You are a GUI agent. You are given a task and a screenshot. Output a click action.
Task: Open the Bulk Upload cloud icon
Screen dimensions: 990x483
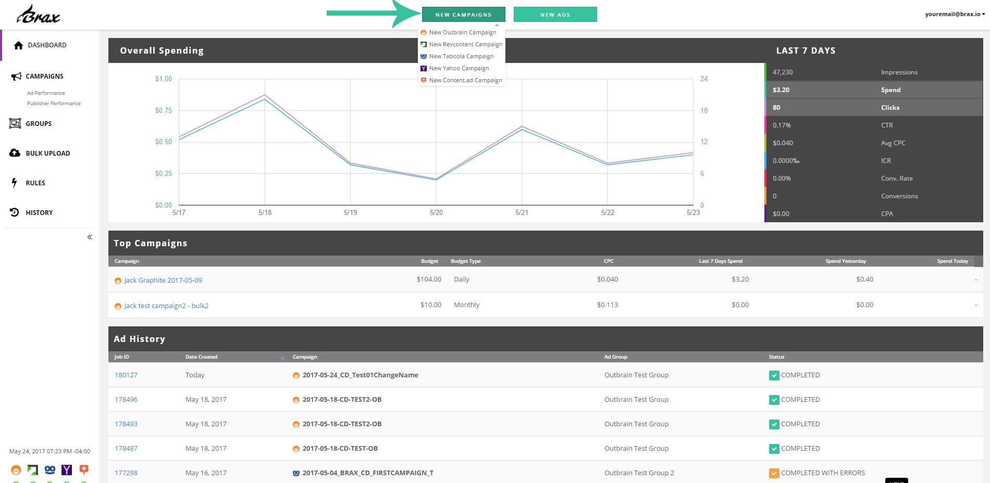click(15, 153)
